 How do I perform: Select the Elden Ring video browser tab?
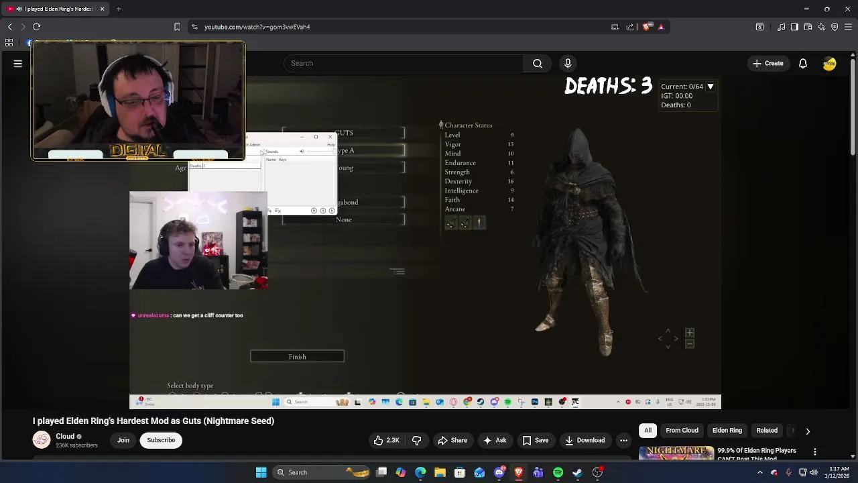coord(56,9)
